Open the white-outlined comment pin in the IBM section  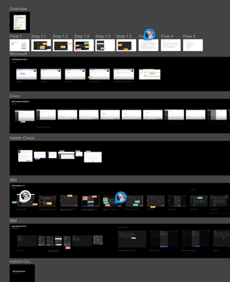(x=26, y=196)
